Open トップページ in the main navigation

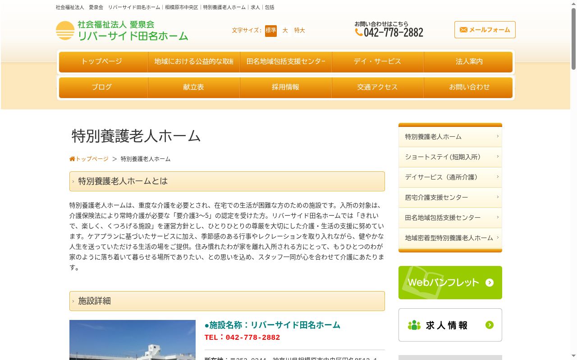103,62
